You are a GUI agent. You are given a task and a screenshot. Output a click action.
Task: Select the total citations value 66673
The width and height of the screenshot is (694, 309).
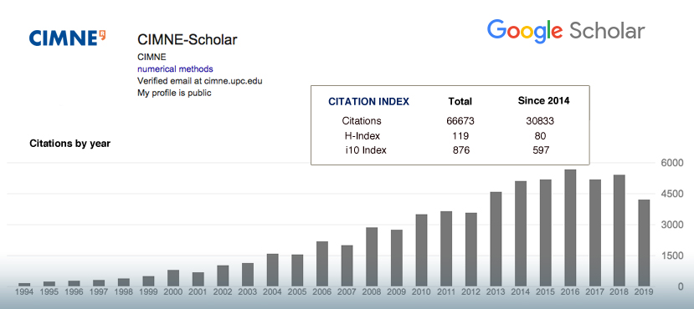(460, 121)
